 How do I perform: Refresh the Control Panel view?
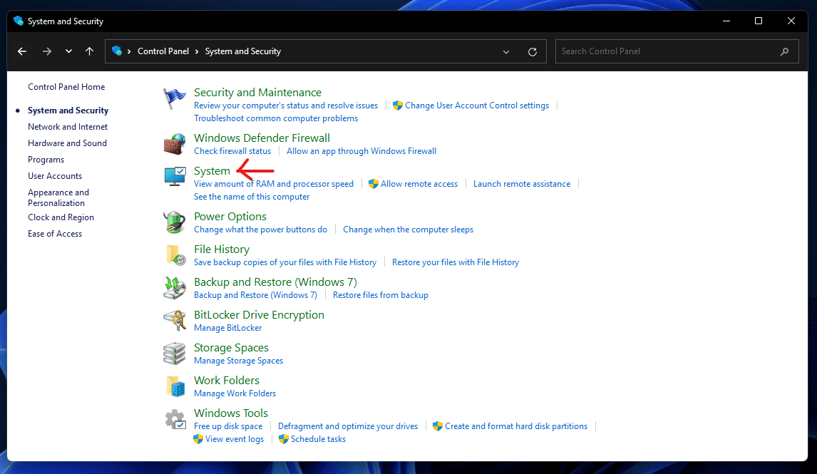coord(532,51)
